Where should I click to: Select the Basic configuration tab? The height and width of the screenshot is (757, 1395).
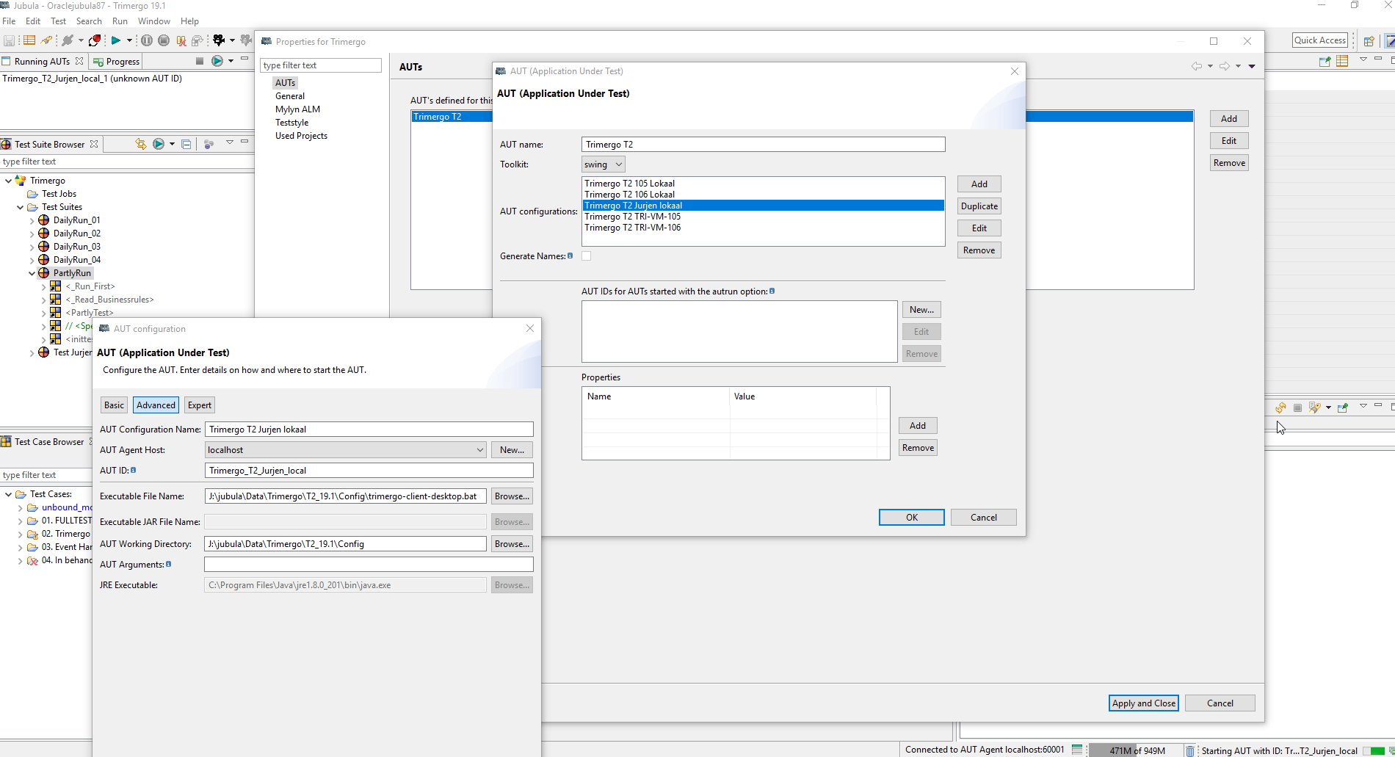tap(114, 405)
